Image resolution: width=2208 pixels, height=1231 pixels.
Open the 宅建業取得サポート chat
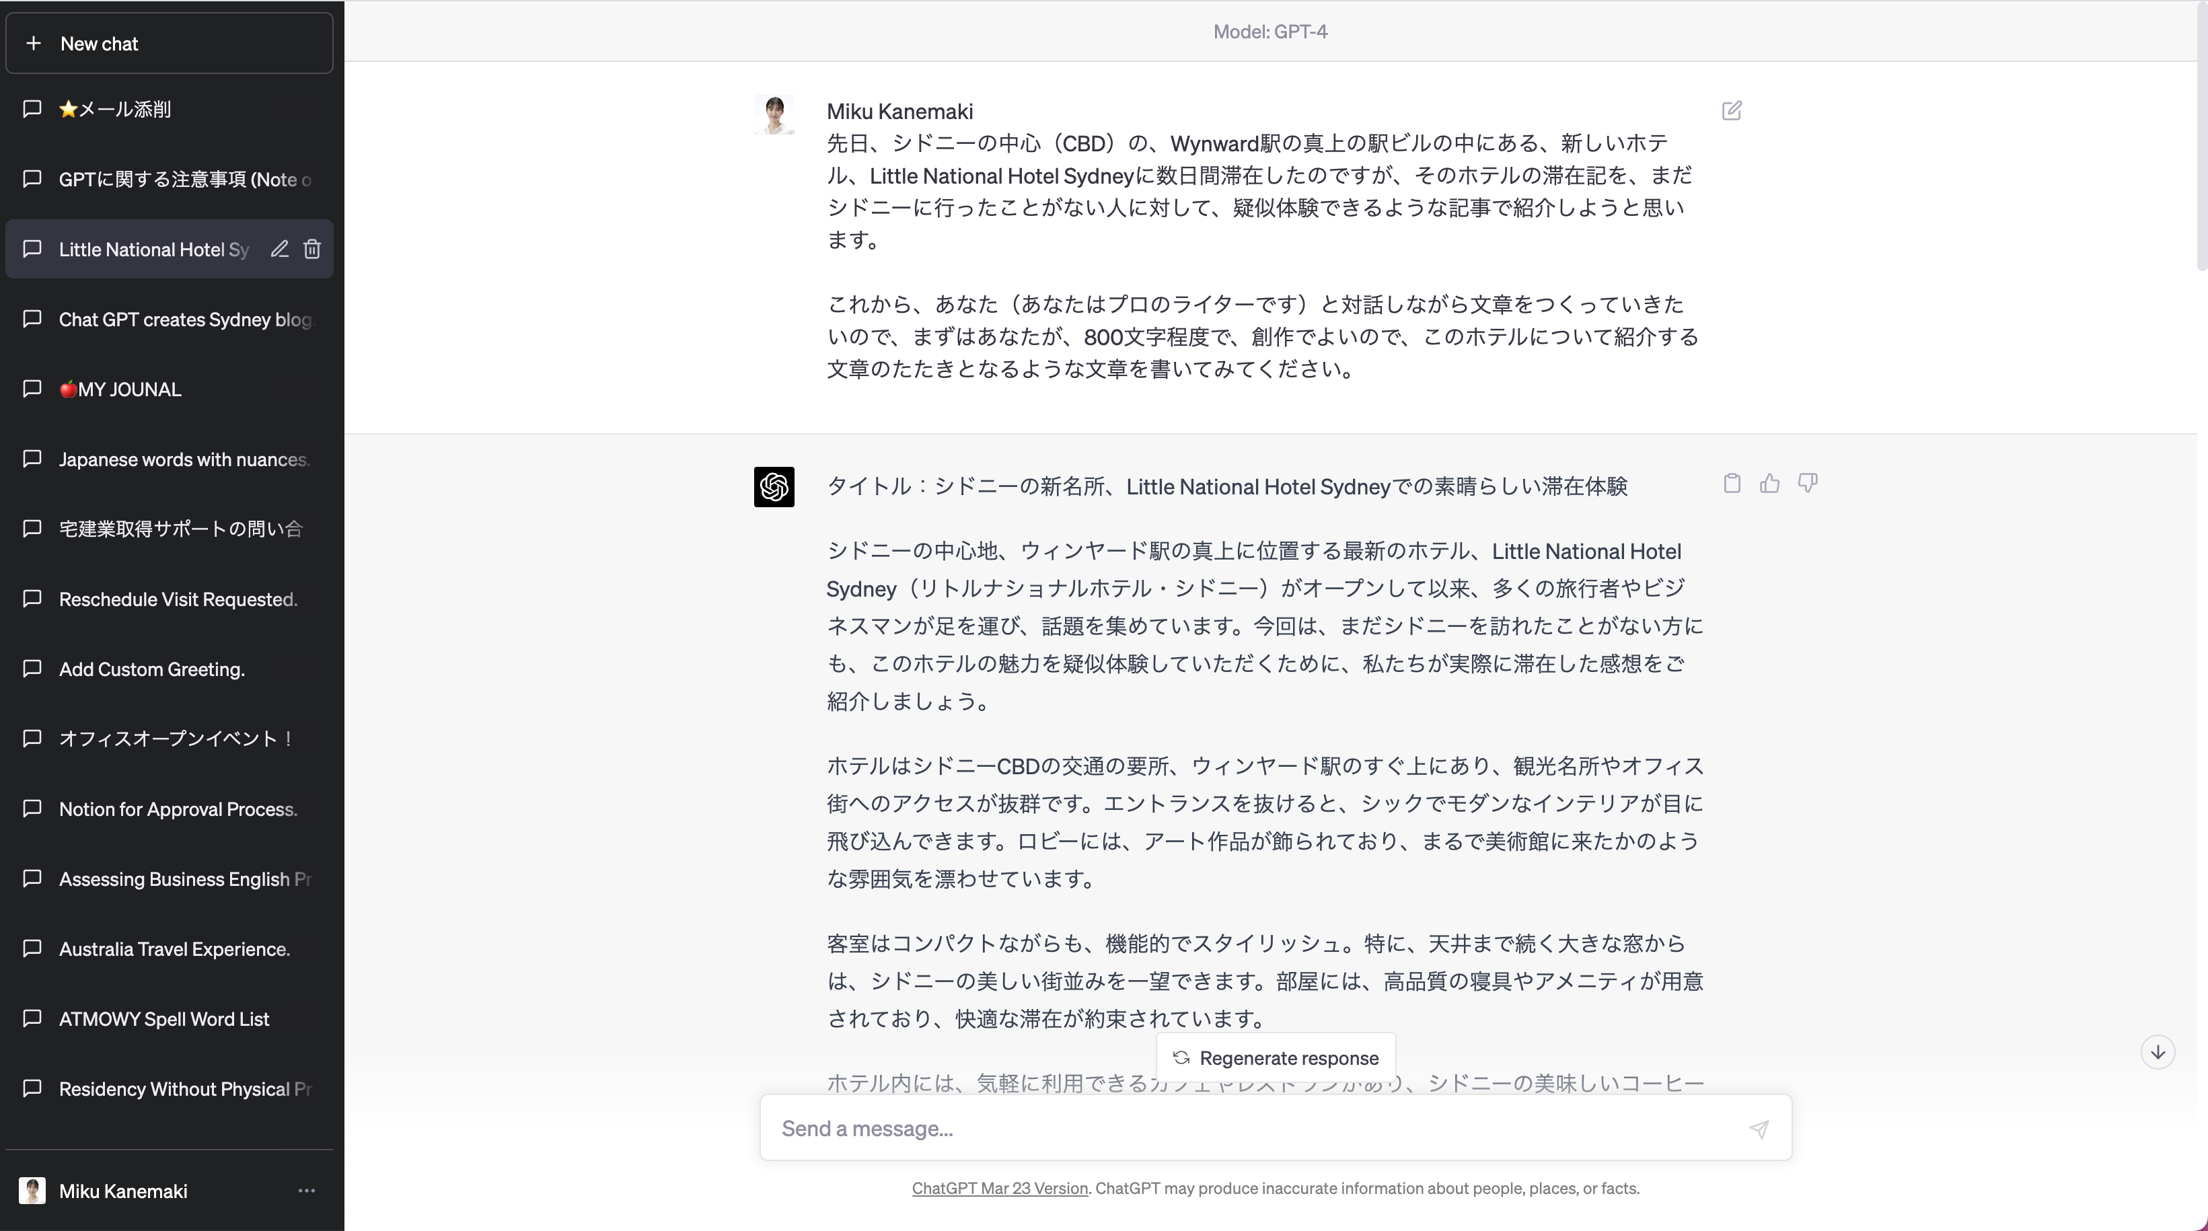[169, 529]
